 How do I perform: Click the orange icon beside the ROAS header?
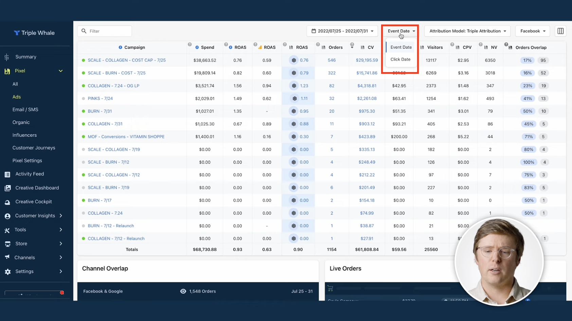pos(260,47)
